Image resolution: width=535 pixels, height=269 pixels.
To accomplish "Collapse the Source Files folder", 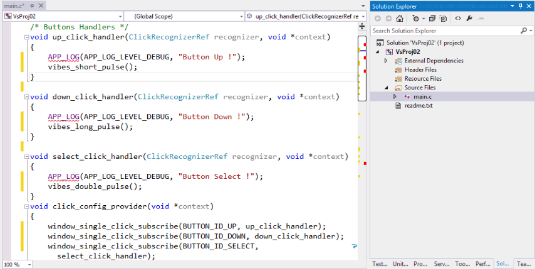I will point(387,88).
